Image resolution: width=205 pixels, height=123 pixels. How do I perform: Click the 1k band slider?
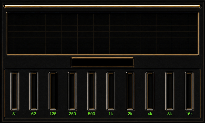pos(111,91)
